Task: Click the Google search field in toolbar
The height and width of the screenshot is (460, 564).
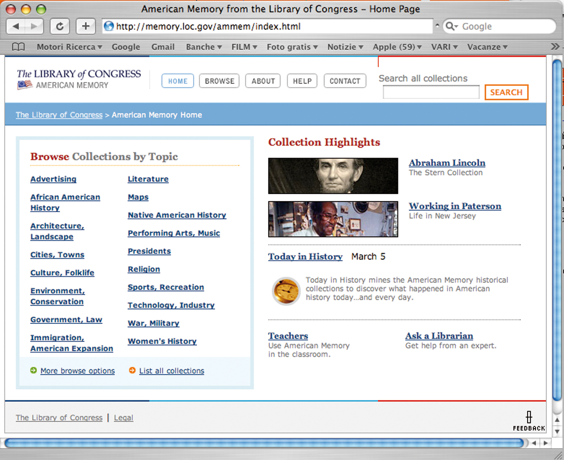Action: tap(499, 26)
